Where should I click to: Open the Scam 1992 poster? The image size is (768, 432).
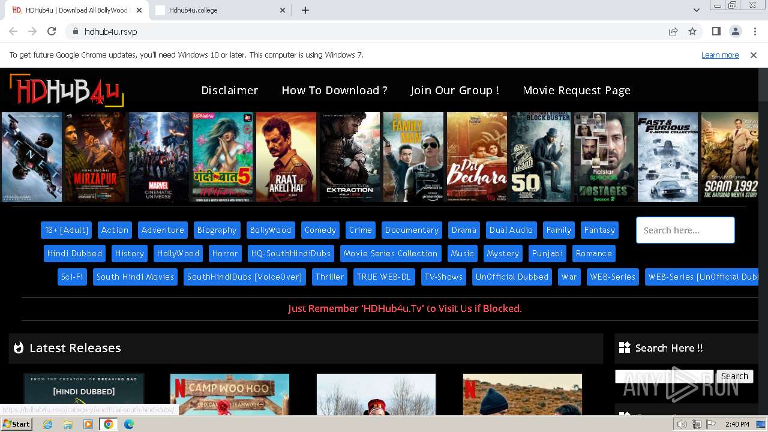730,157
